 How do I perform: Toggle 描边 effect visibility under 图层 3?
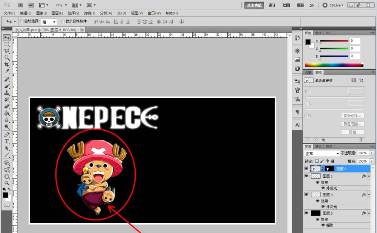tap(323, 225)
